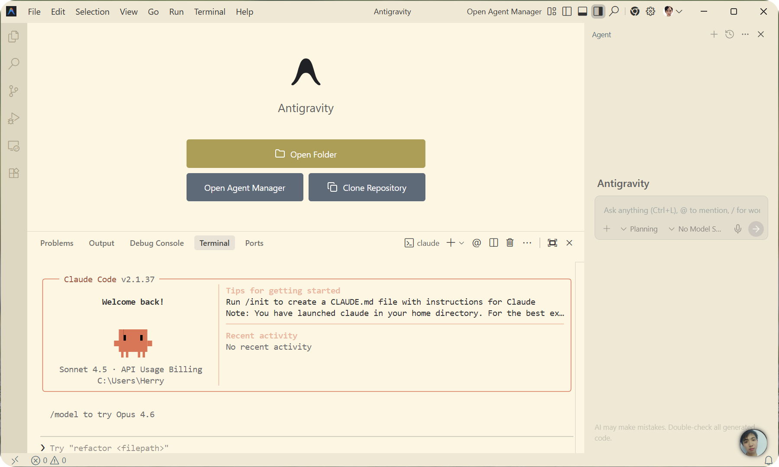Open the Explorer view in activity bar
Image resolution: width=779 pixels, height=467 pixels.
click(x=13, y=37)
